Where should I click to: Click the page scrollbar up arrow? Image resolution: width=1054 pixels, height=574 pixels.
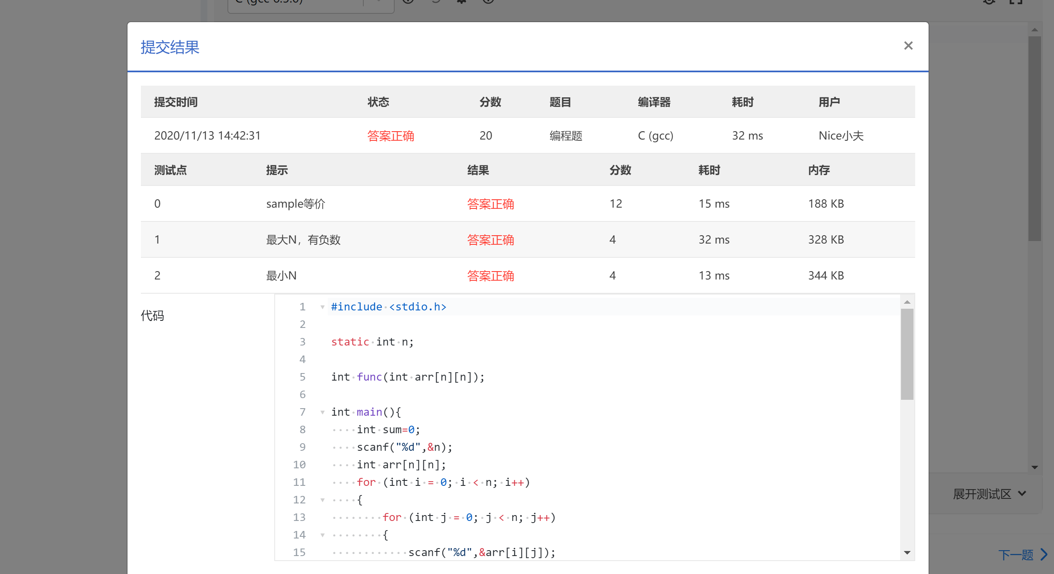tap(1034, 30)
